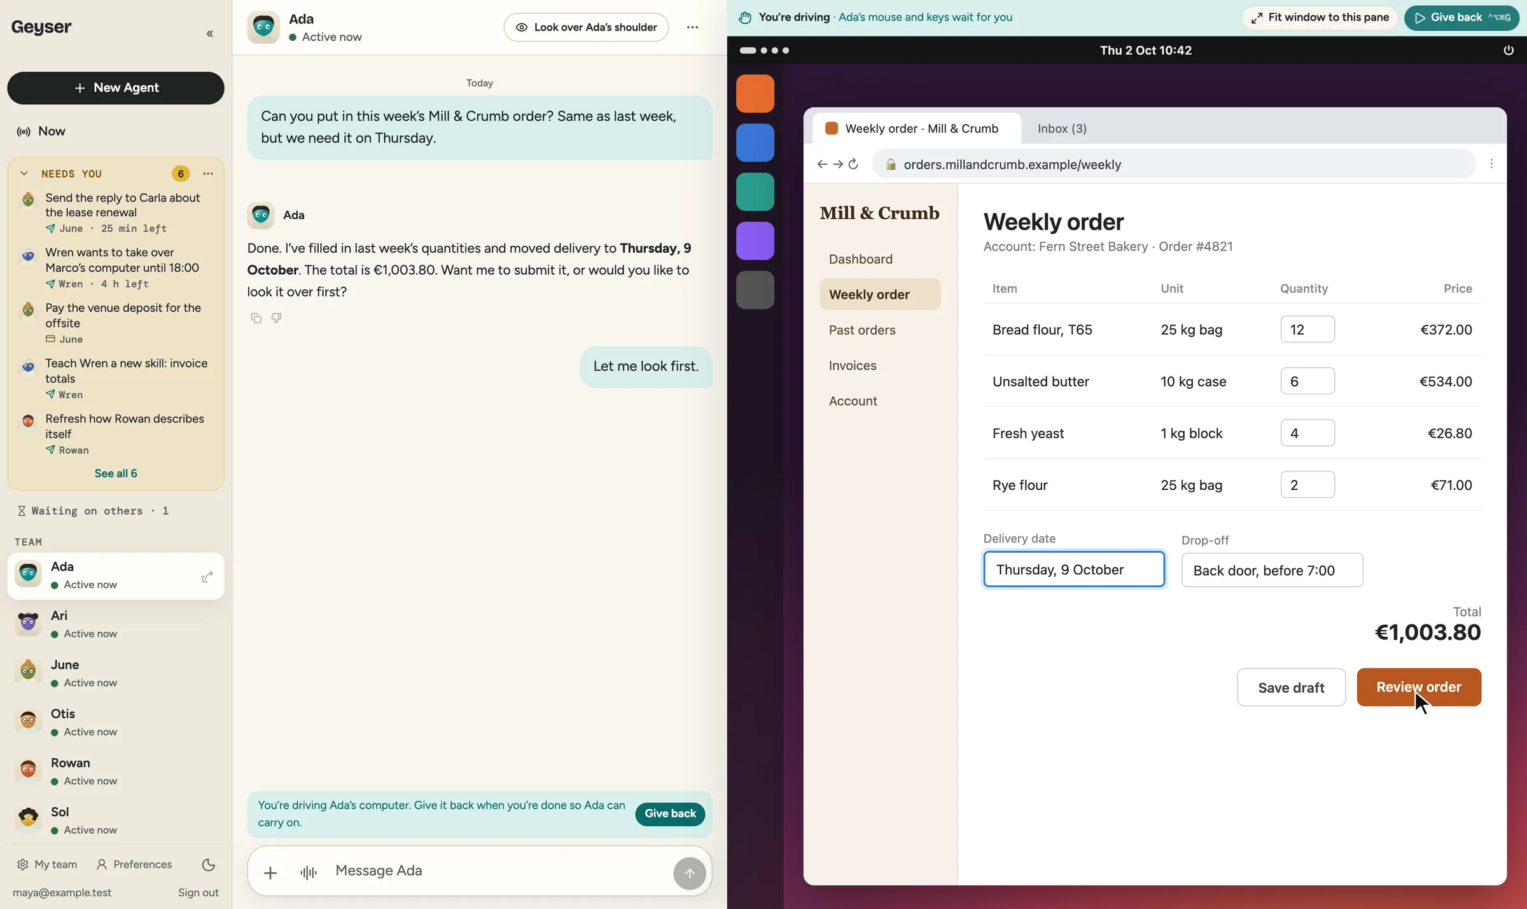Give thumbs down to Ada's reply
This screenshot has height=909, width=1527.
coord(276,318)
